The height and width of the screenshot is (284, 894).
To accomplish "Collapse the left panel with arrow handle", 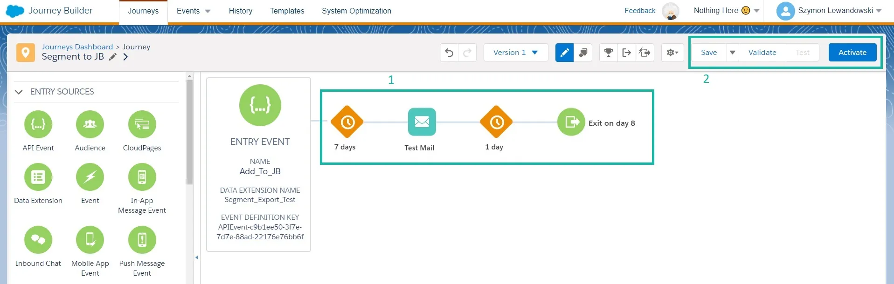I will (197, 257).
